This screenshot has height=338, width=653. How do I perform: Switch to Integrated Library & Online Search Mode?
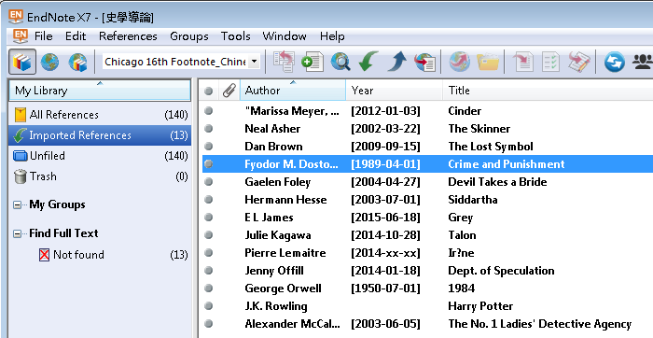pyautogui.click(x=77, y=63)
